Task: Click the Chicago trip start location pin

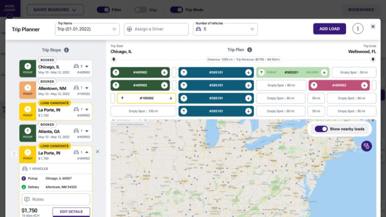Action: coord(114,59)
